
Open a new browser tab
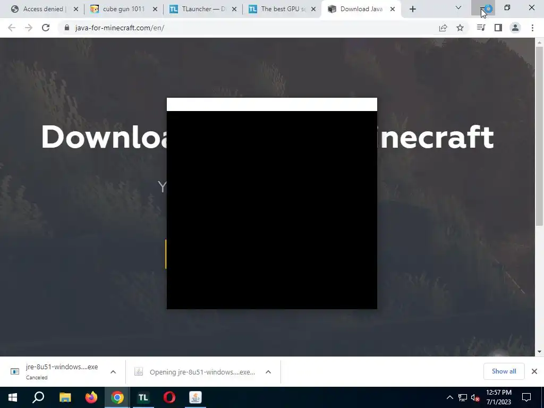tap(412, 9)
